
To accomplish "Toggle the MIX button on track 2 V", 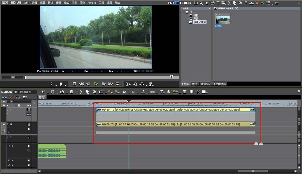I will 29,114.
